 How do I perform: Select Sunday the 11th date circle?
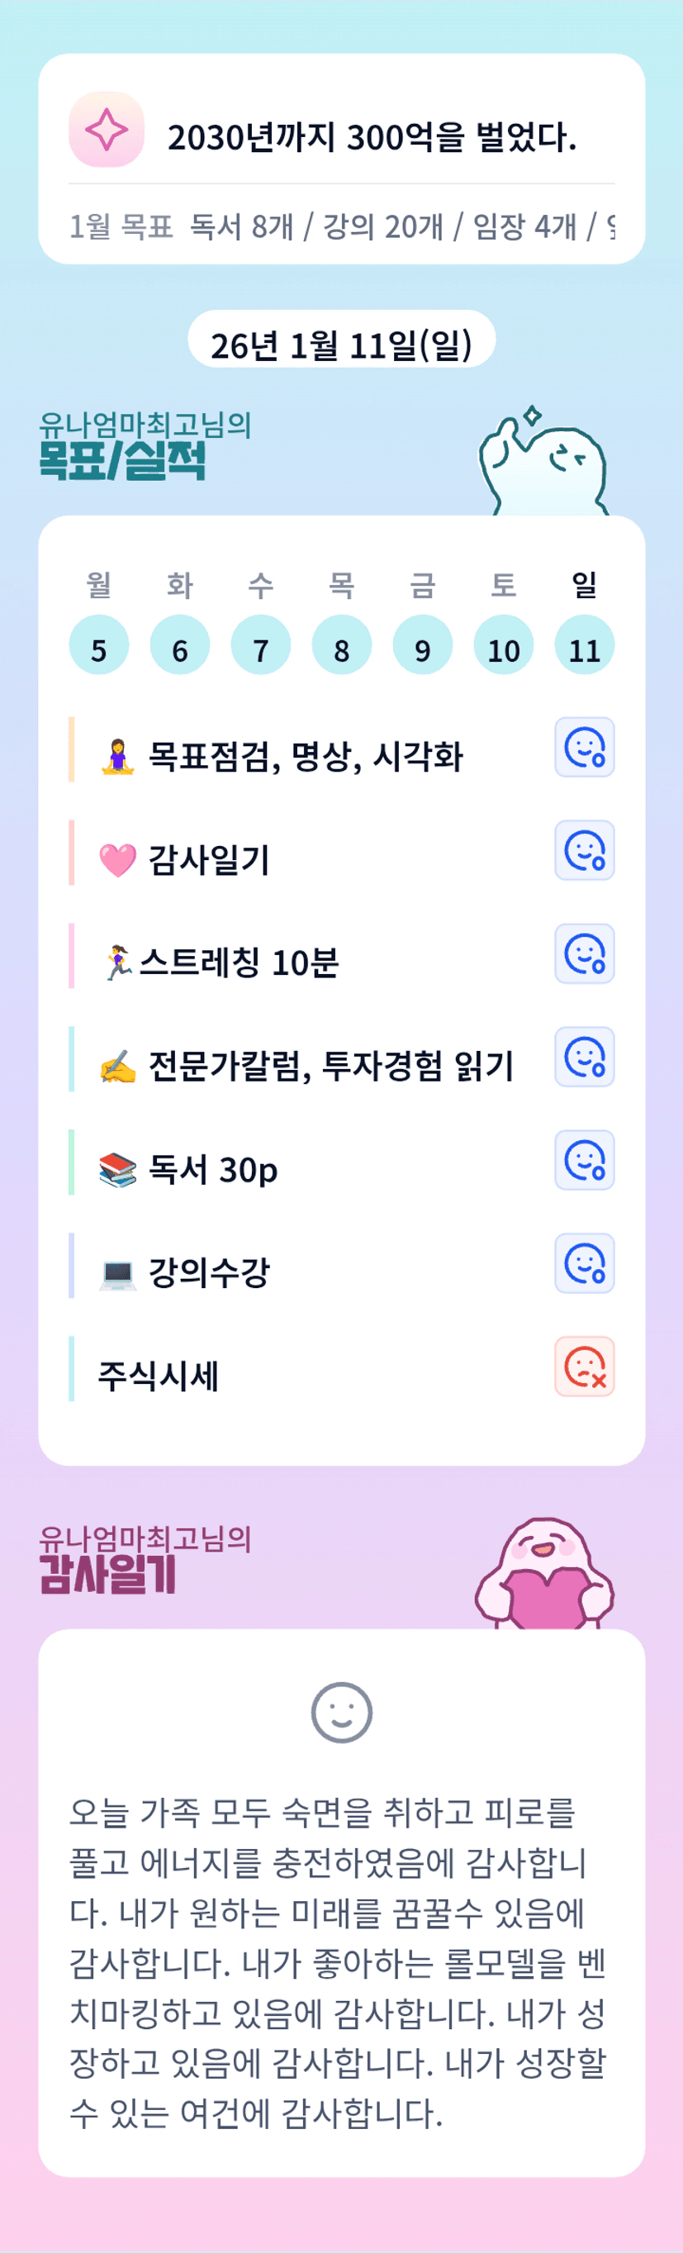[584, 644]
